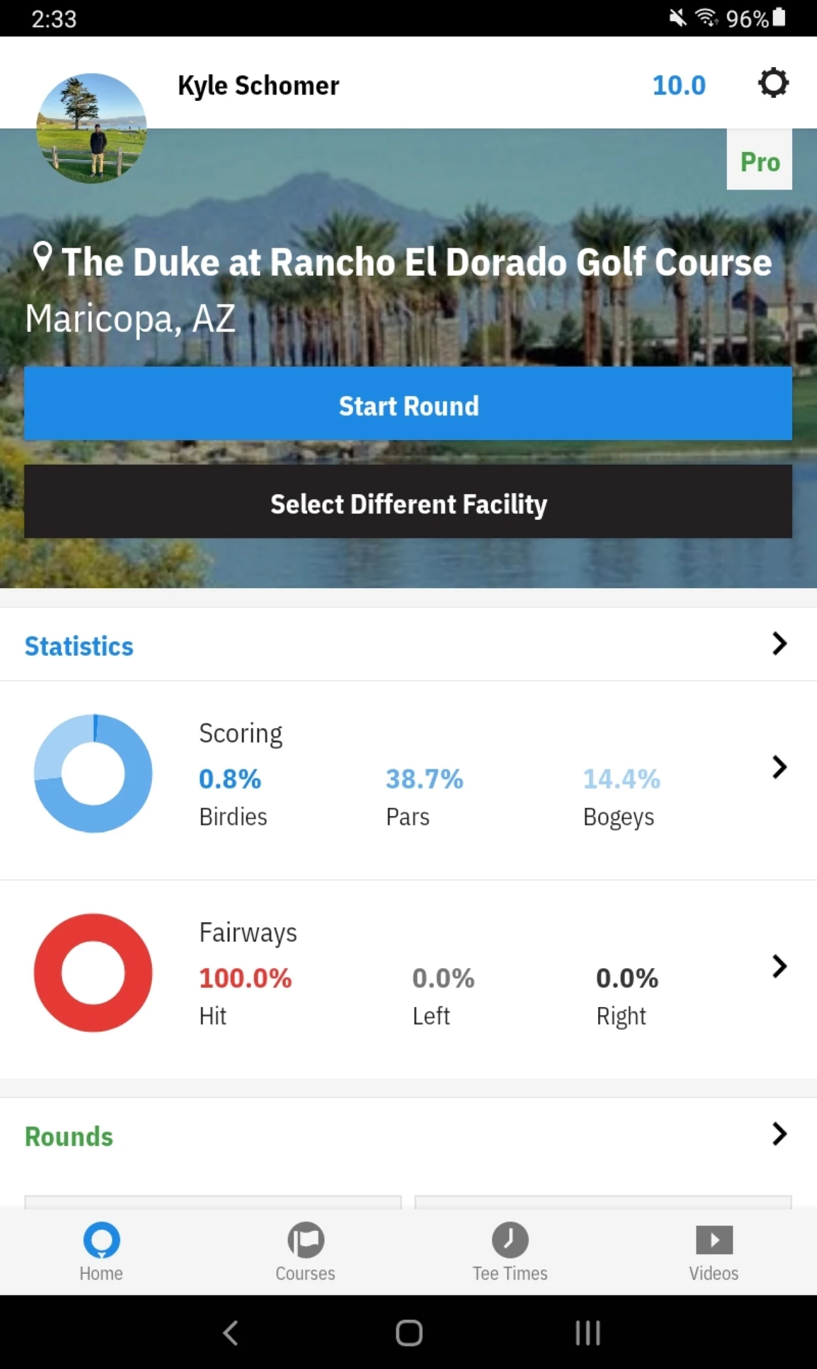817x1369 pixels.
Task: Open settings via the gear icon
Action: pos(773,84)
